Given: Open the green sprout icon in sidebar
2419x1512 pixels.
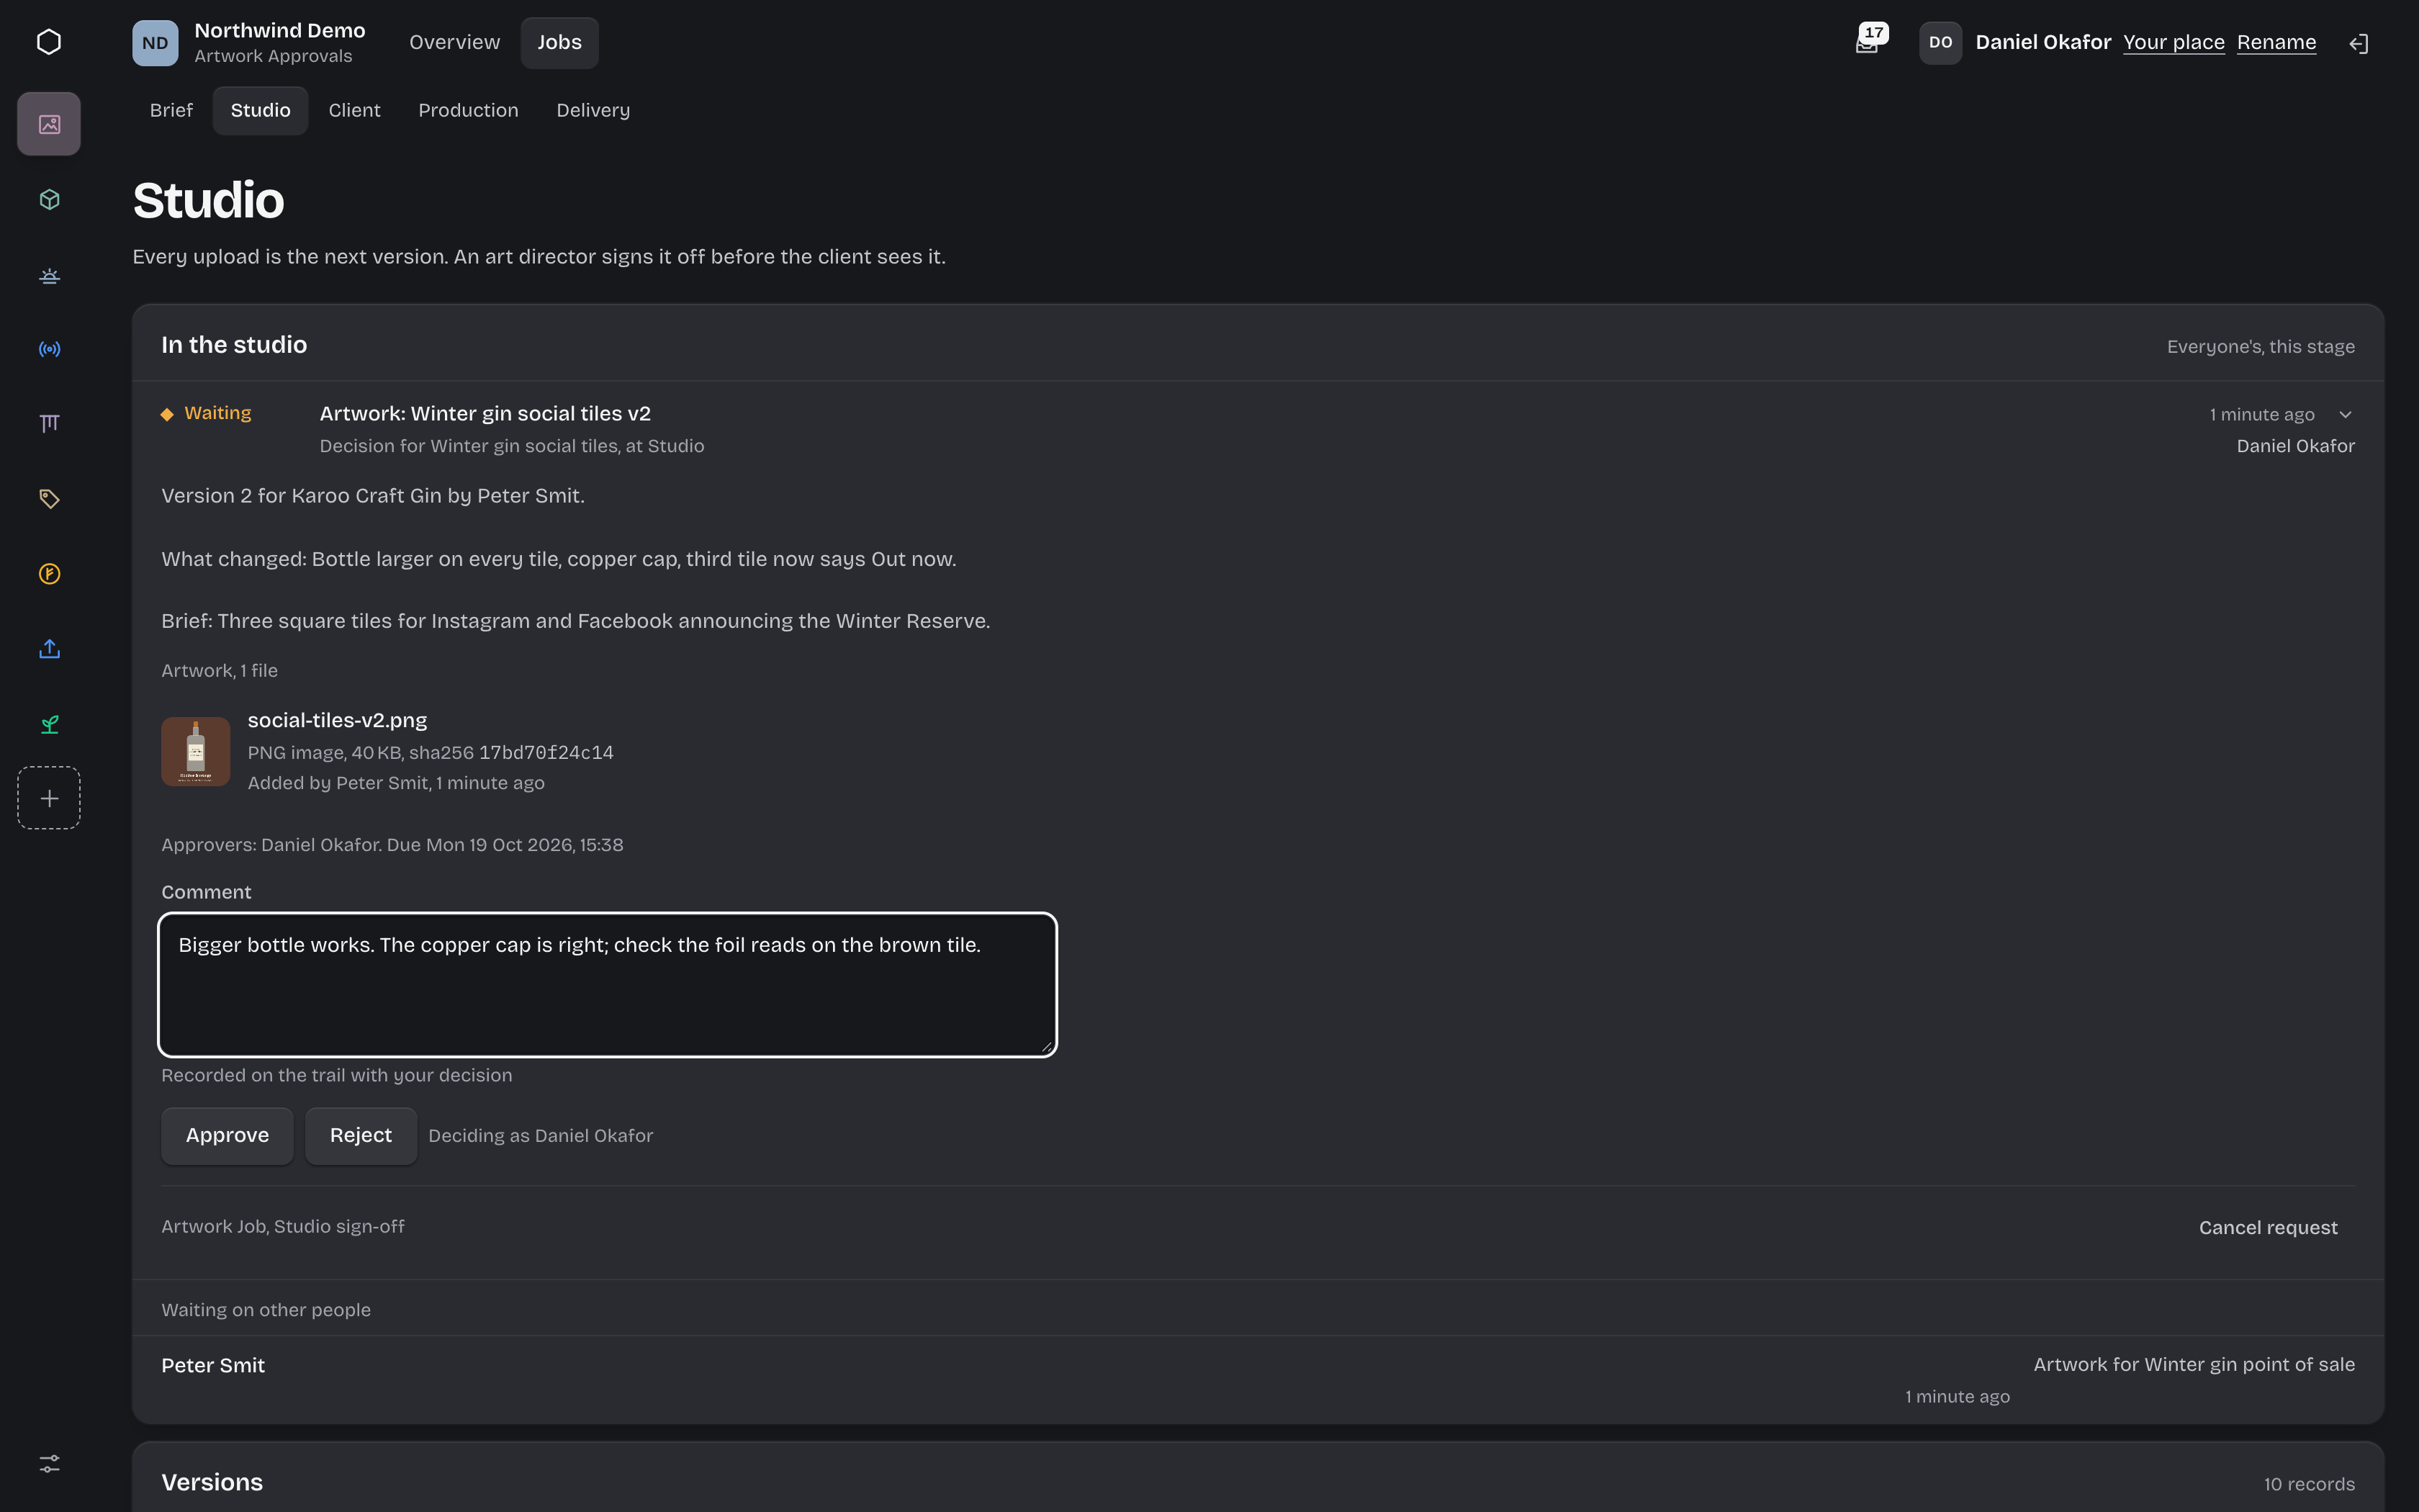Looking at the screenshot, I should pos(49,724).
